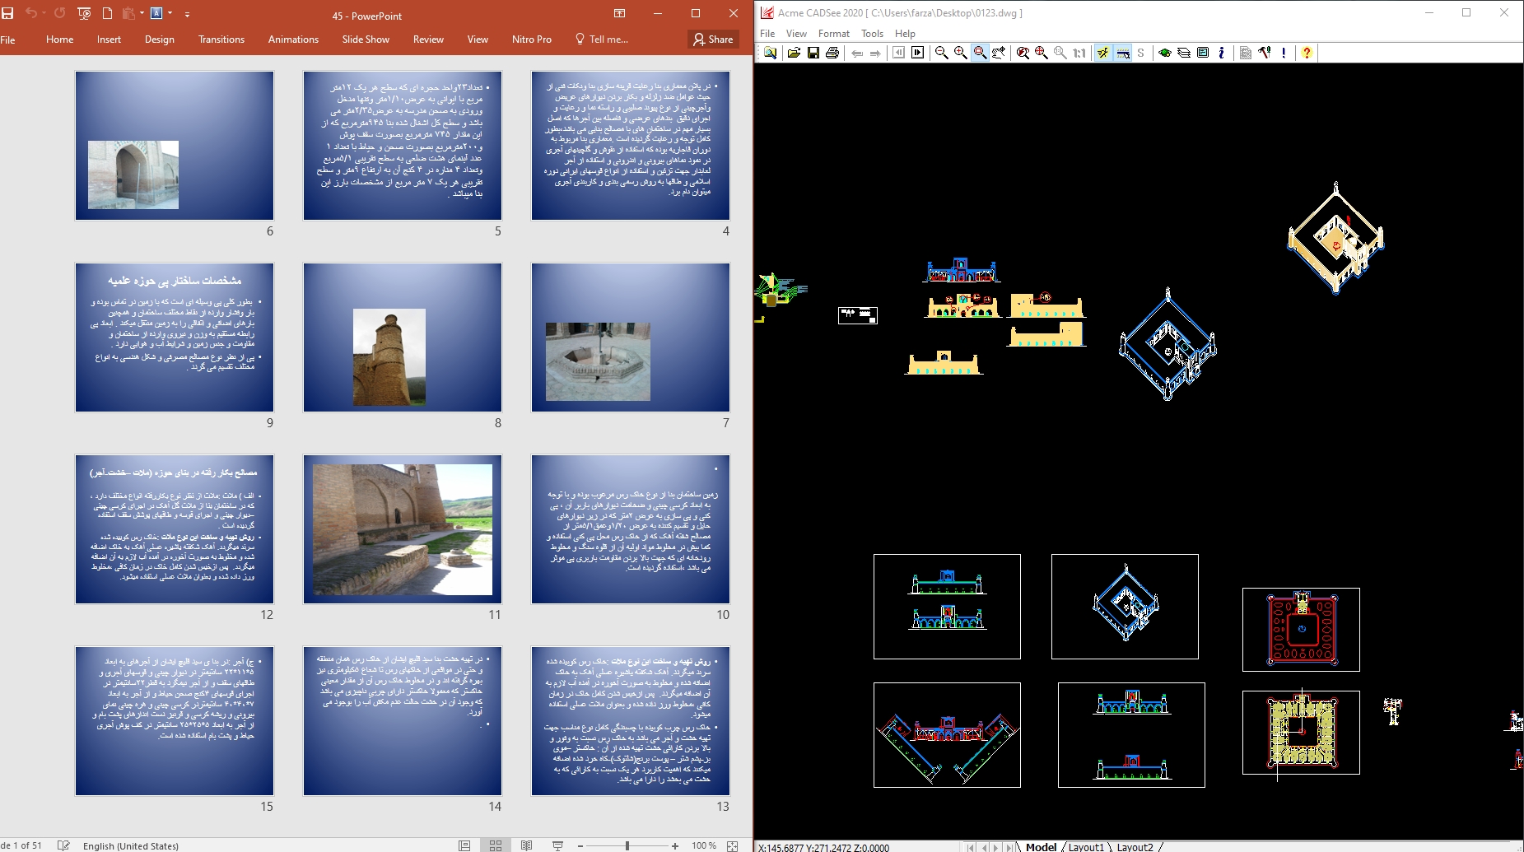Open the Format menu in CADSee

(x=833, y=34)
